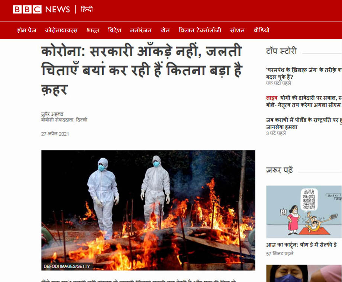Viewport: 342px width, 282px height.
Task: Open the सोशल menu item
Action: click(237, 30)
